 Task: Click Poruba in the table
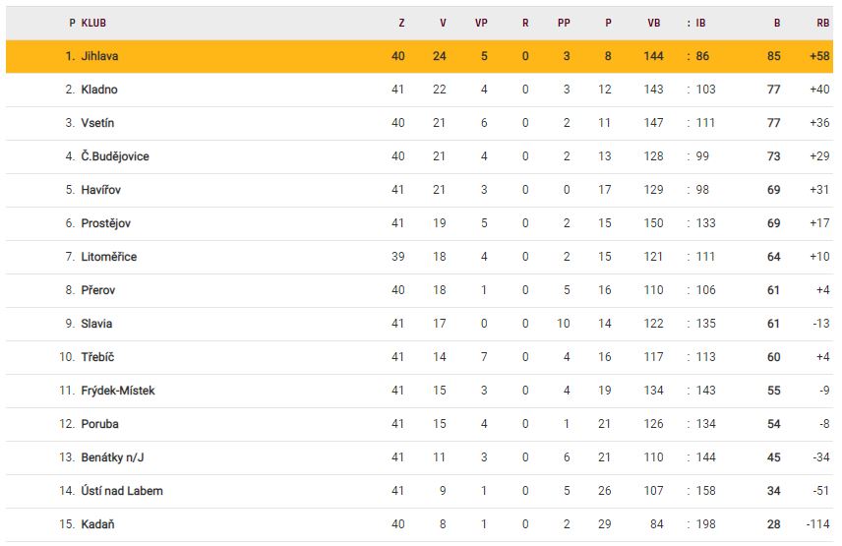tap(99, 424)
